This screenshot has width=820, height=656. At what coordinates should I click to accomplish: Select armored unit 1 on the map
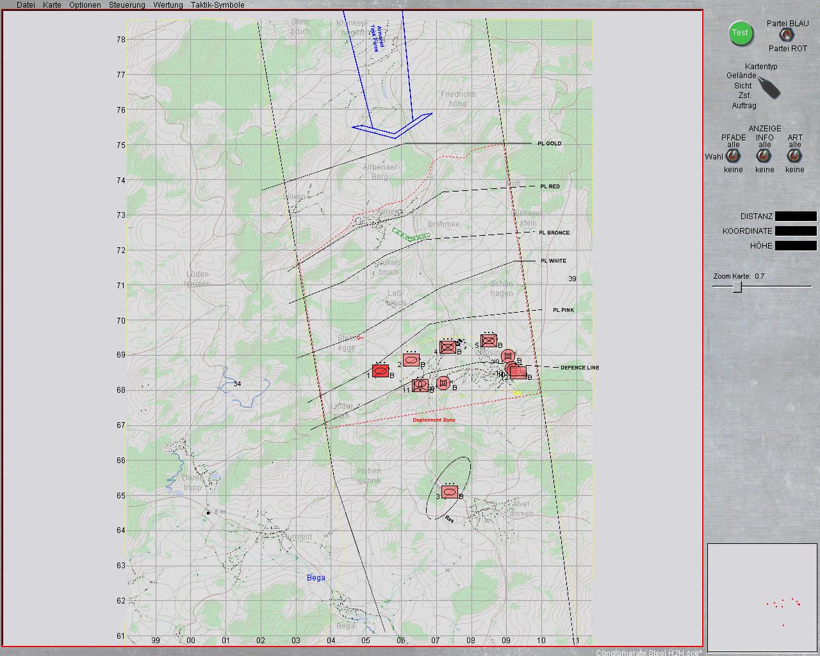tap(381, 371)
